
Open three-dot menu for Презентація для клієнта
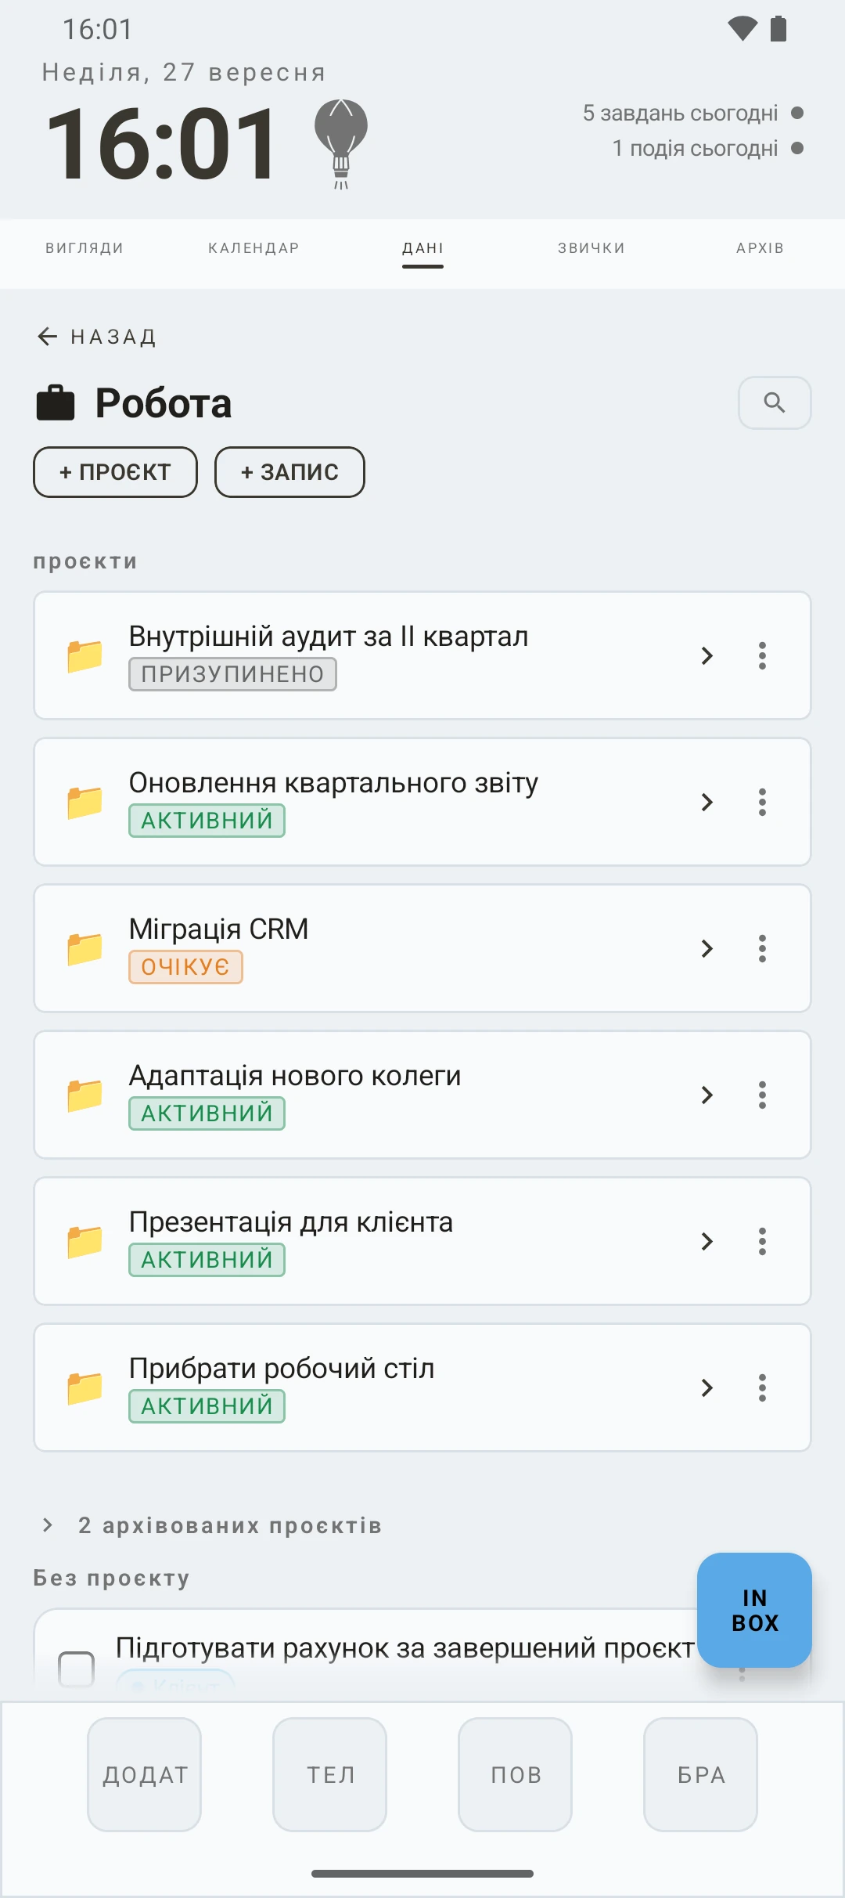pos(762,1241)
